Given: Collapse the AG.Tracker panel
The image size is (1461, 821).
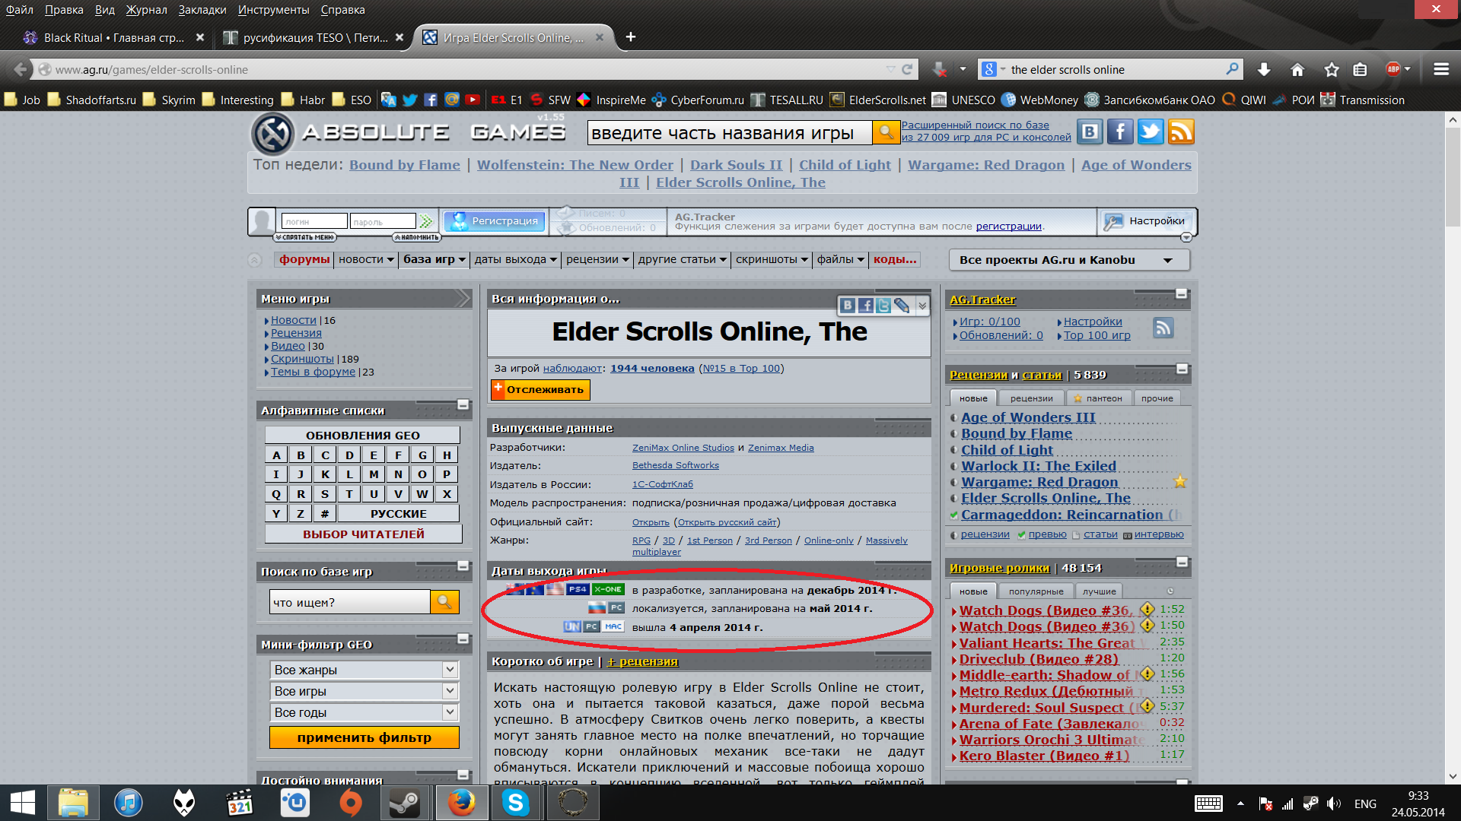Looking at the screenshot, I should 1181,293.
